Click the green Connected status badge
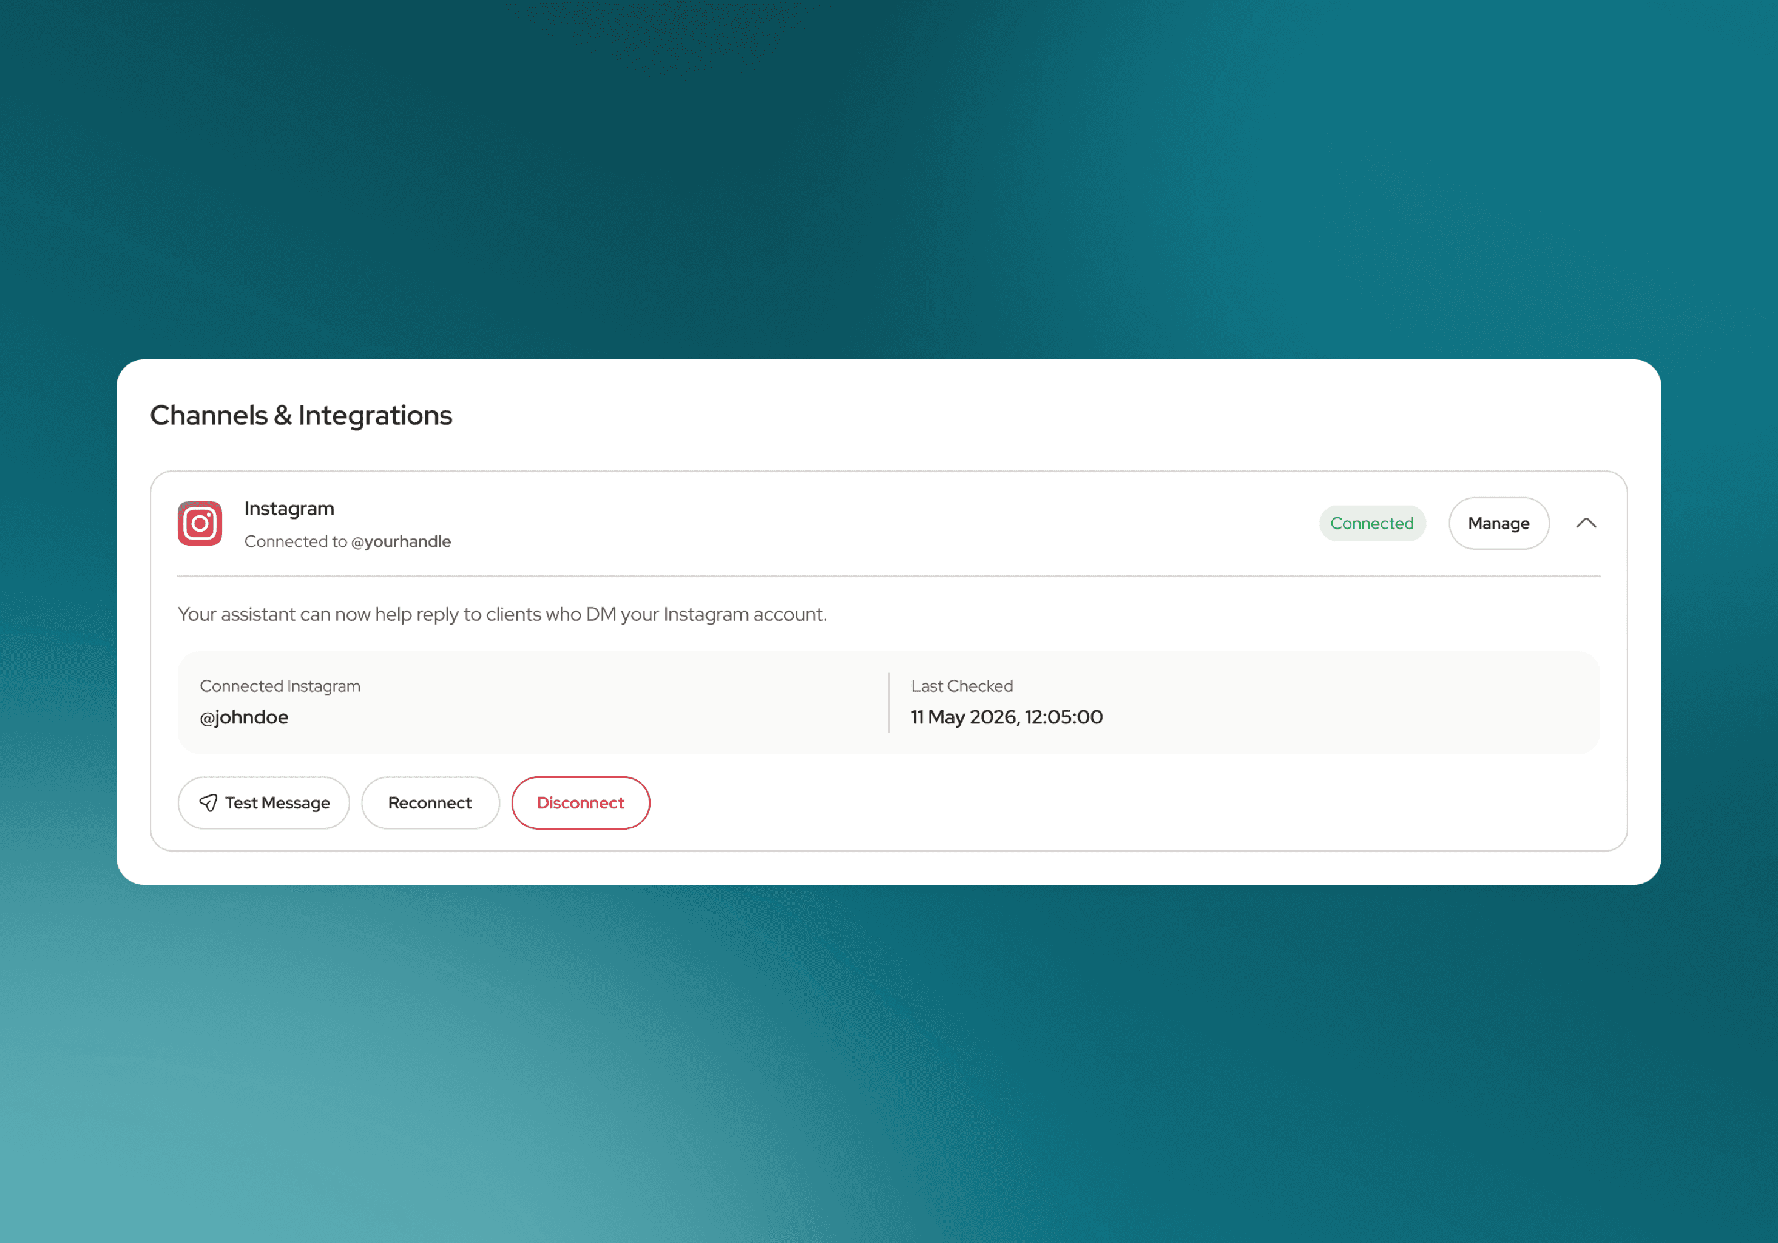 tap(1371, 524)
